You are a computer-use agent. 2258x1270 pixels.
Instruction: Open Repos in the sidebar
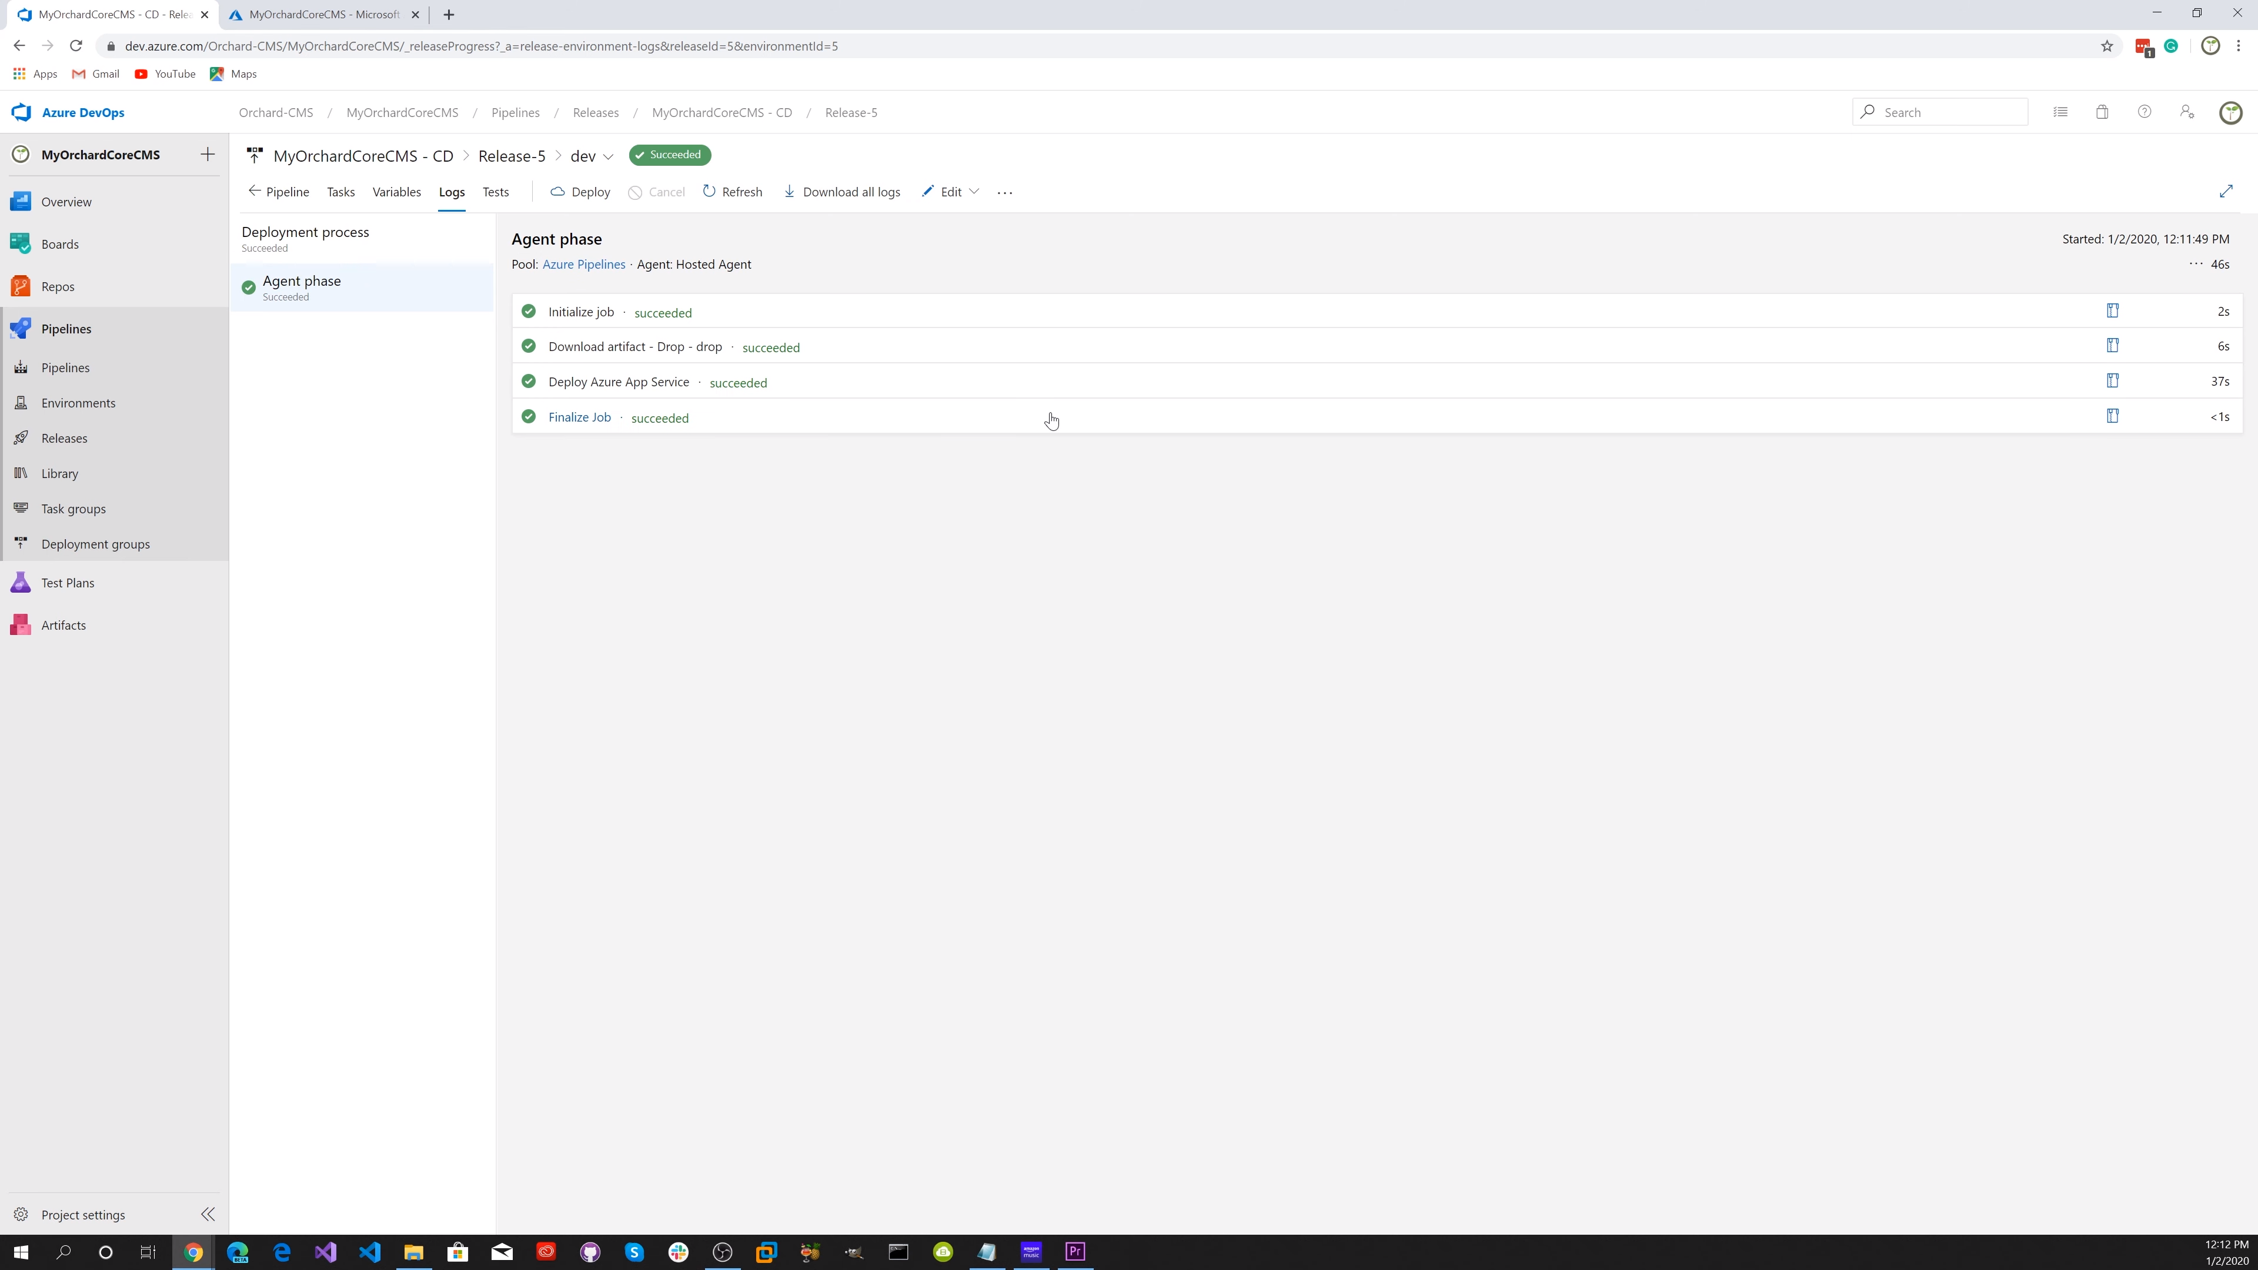[x=58, y=286]
